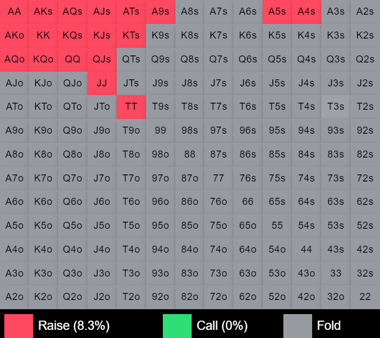Screen dimensions: 380x338
Task: Click the Raise (8.3%) legend label
Action: [x=74, y=326]
